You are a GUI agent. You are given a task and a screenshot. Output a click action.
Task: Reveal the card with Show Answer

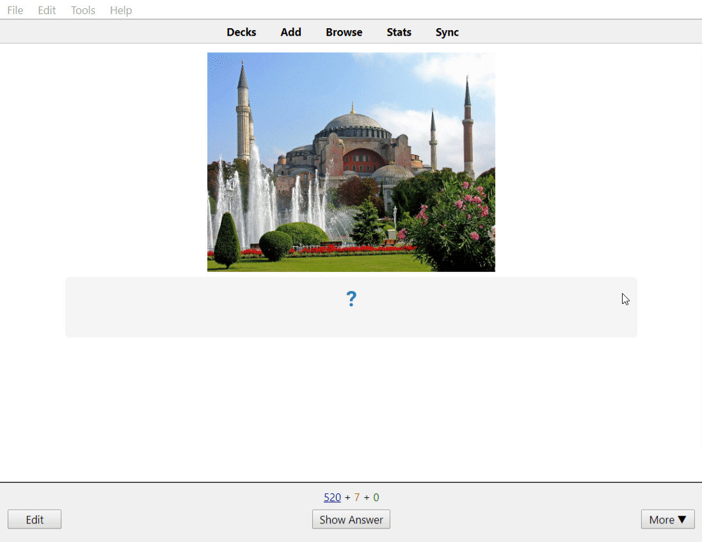click(x=351, y=520)
